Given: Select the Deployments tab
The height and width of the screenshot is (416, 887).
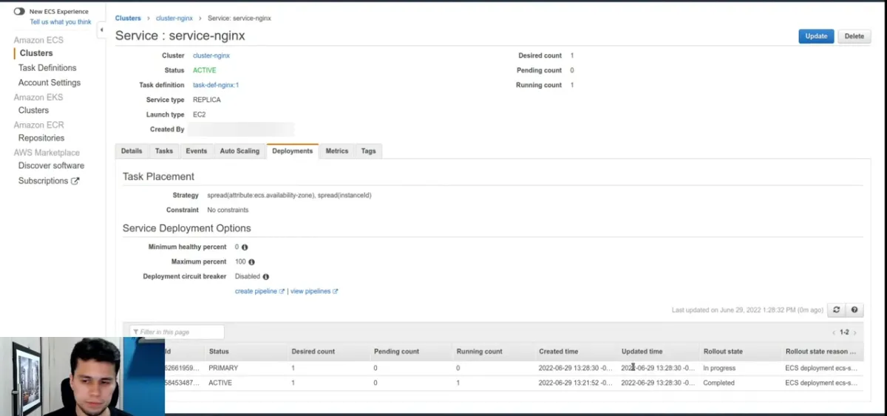Looking at the screenshot, I should coord(293,151).
